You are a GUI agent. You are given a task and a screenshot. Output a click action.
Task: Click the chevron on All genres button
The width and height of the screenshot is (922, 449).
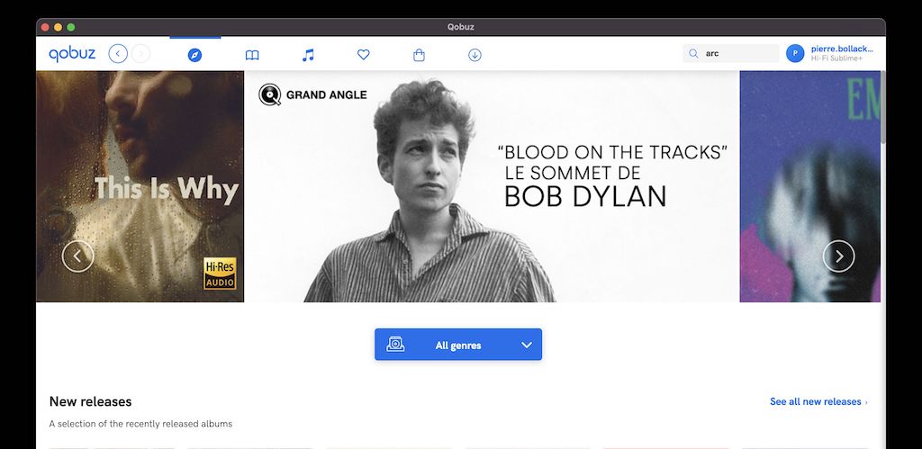tap(527, 345)
